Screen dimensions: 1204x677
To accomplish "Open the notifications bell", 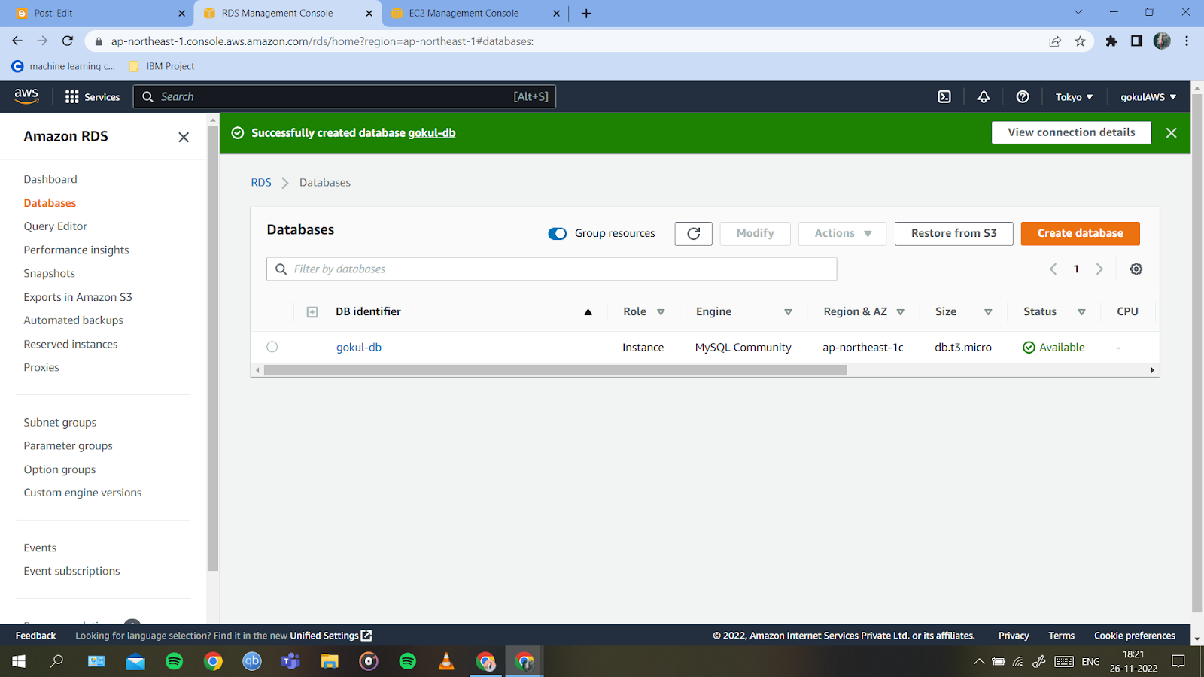I will [x=984, y=97].
